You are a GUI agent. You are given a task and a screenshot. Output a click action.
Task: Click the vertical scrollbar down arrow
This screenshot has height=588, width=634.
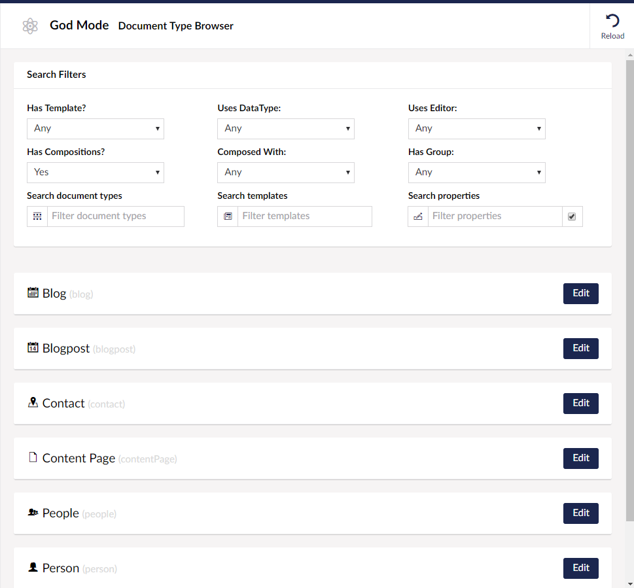pyautogui.click(x=629, y=583)
